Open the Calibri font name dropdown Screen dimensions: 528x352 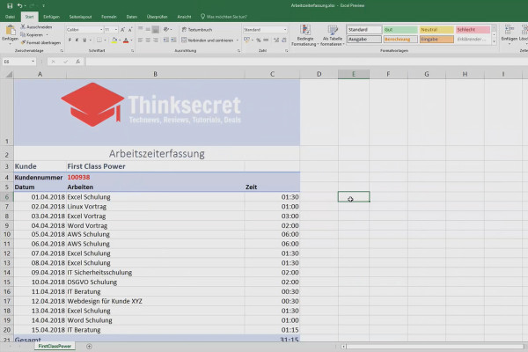(x=101, y=30)
